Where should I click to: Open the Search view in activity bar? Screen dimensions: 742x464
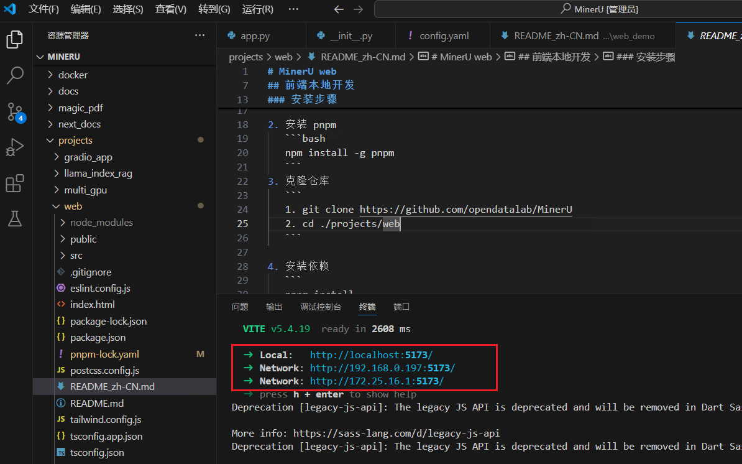[15, 75]
